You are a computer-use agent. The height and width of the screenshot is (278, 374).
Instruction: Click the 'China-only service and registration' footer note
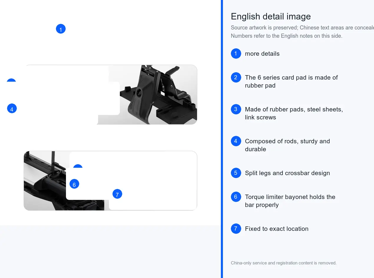[284, 263]
